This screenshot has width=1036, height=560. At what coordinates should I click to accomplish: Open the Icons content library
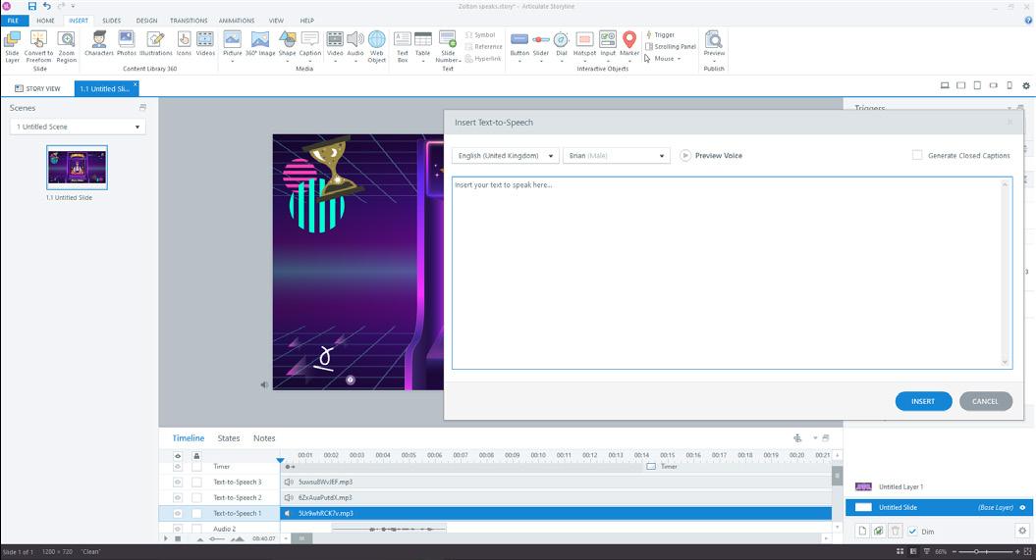(x=184, y=43)
